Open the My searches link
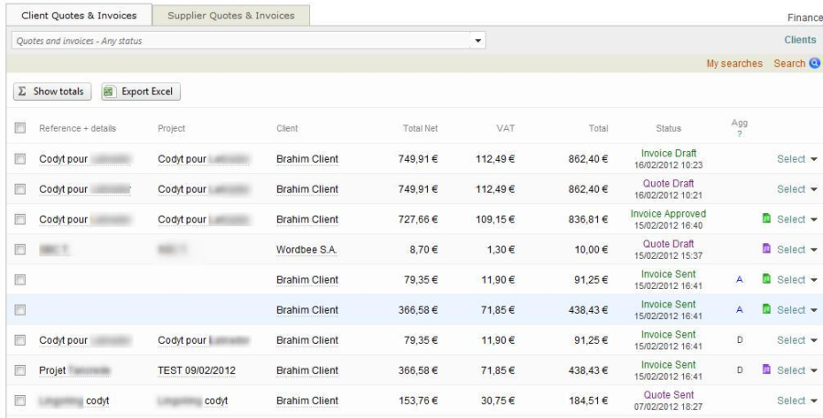Image resolution: width=823 pixels, height=418 pixels. (734, 64)
